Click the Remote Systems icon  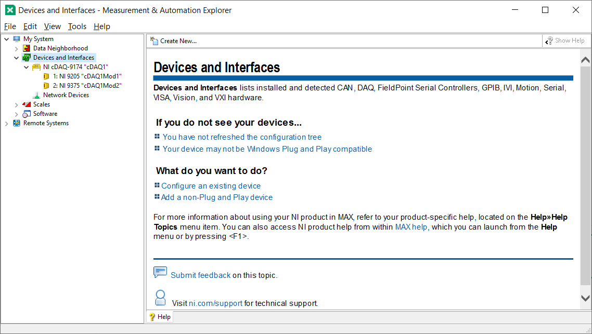17,123
